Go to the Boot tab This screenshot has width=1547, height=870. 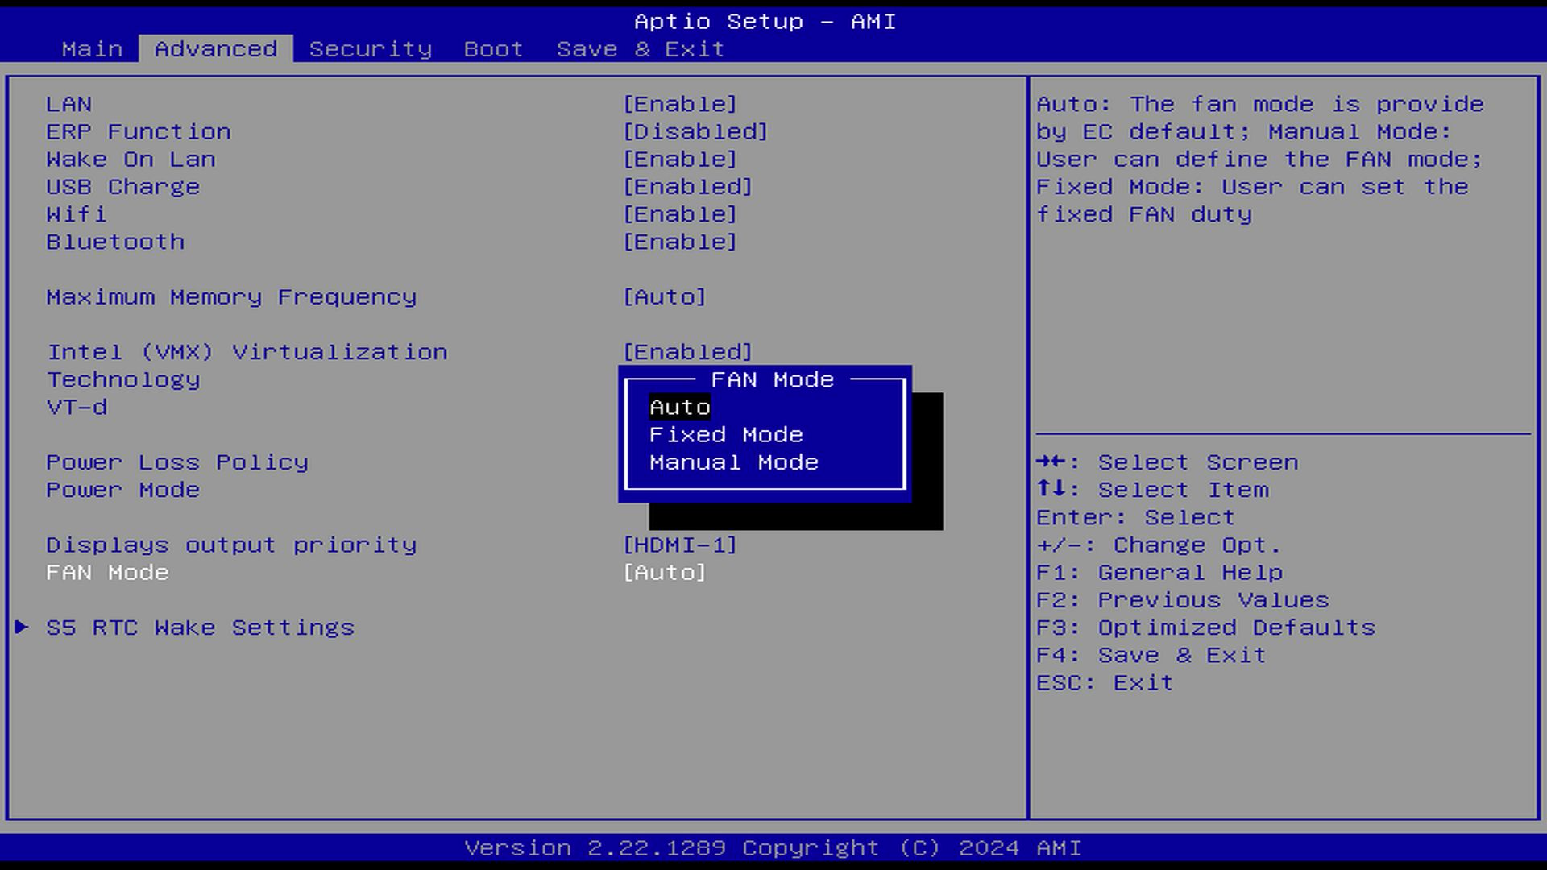click(x=493, y=49)
